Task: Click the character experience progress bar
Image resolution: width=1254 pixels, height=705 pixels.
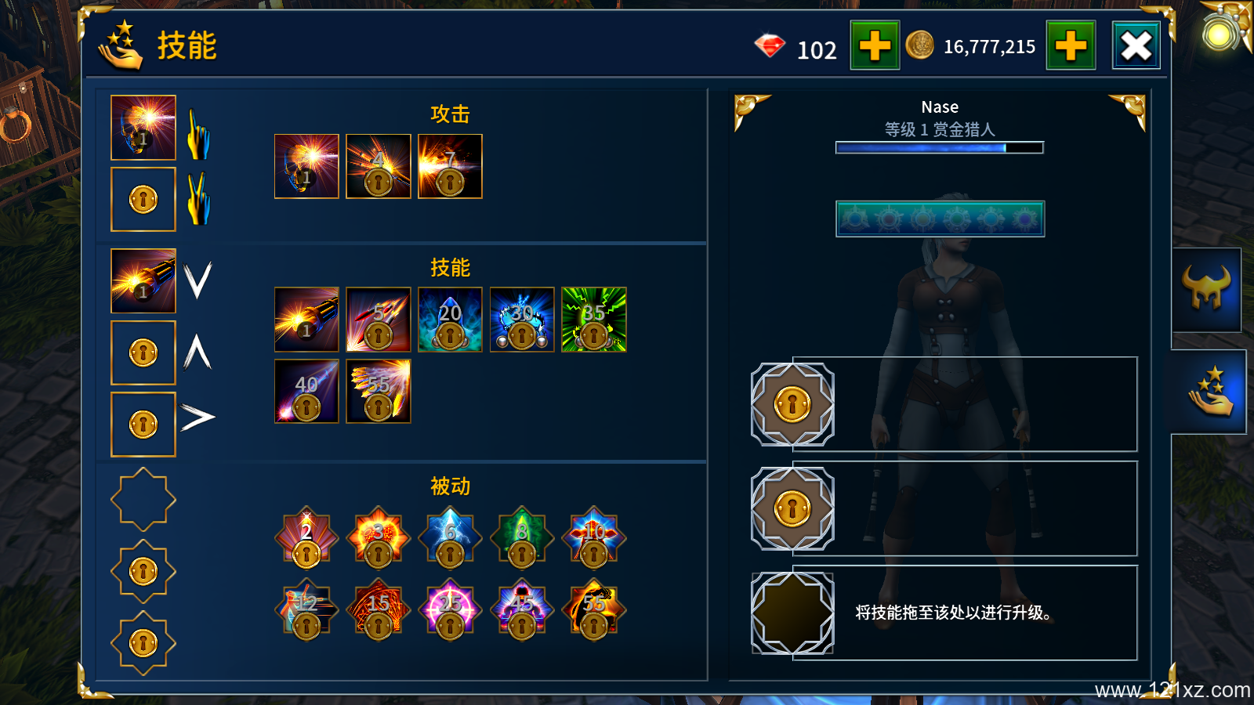Action: [x=940, y=147]
